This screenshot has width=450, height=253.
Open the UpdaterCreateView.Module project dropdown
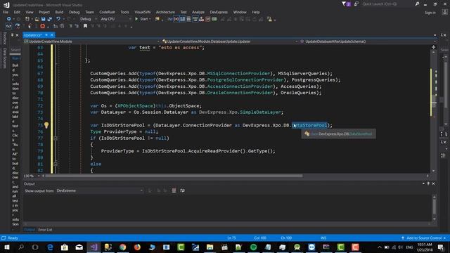point(92,41)
